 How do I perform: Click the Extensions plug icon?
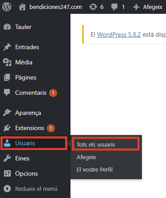pos(7,128)
